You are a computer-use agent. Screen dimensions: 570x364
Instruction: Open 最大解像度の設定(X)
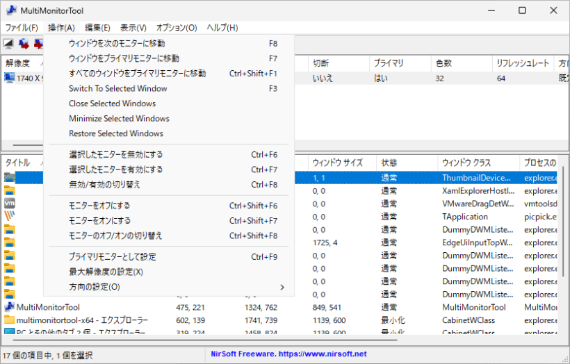169,272
